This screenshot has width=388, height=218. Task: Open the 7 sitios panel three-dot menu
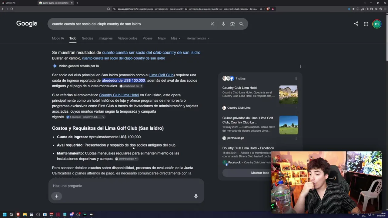(x=296, y=78)
